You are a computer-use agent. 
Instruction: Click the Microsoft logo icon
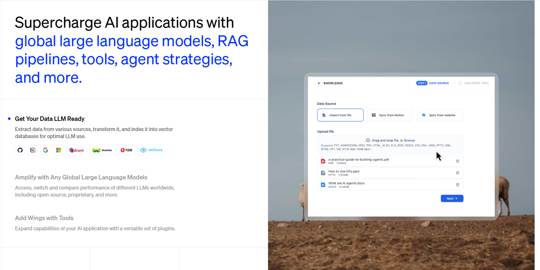59,150
